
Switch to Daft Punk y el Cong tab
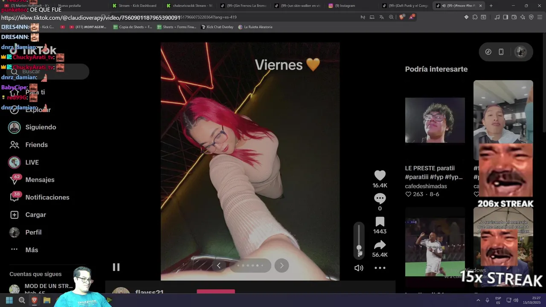(405, 6)
